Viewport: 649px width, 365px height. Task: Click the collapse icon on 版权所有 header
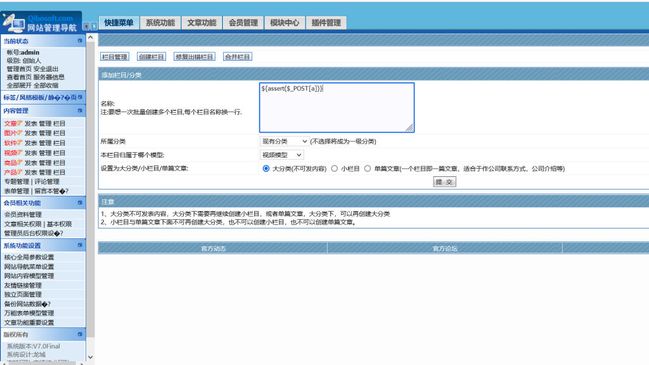[x=80, y=333]
